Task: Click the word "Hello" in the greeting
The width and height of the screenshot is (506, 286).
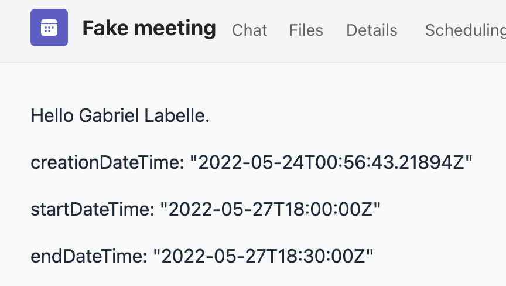Action: tap(52, 115)
